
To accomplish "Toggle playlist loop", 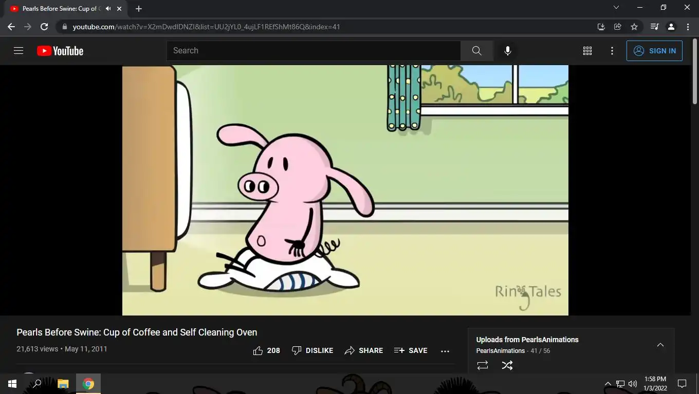I will tap(483, 365).
